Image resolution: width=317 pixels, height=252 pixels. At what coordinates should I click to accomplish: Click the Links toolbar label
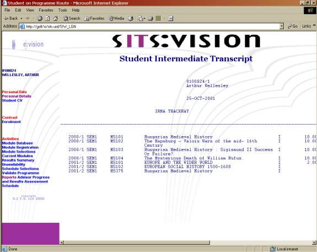pos(307,26)
